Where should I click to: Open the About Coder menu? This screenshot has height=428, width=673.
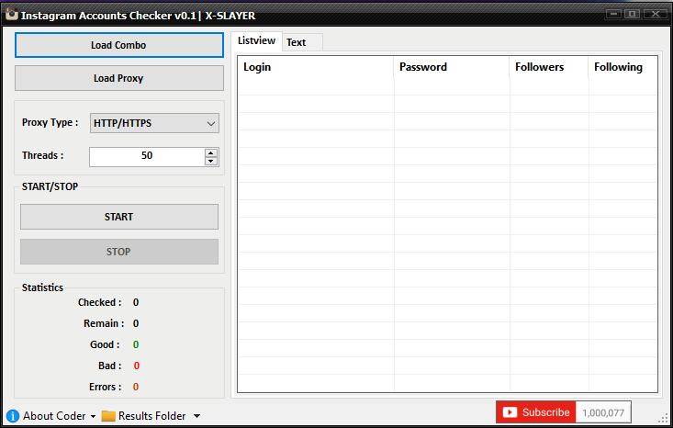tap(51, 416)
